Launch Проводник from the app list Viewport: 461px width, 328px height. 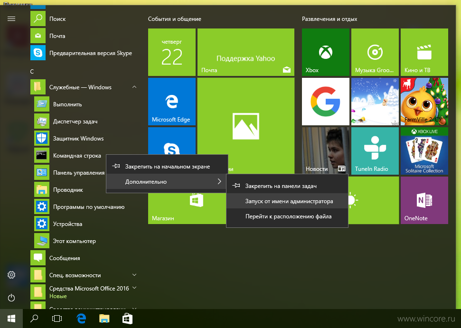tap(70, 189)
